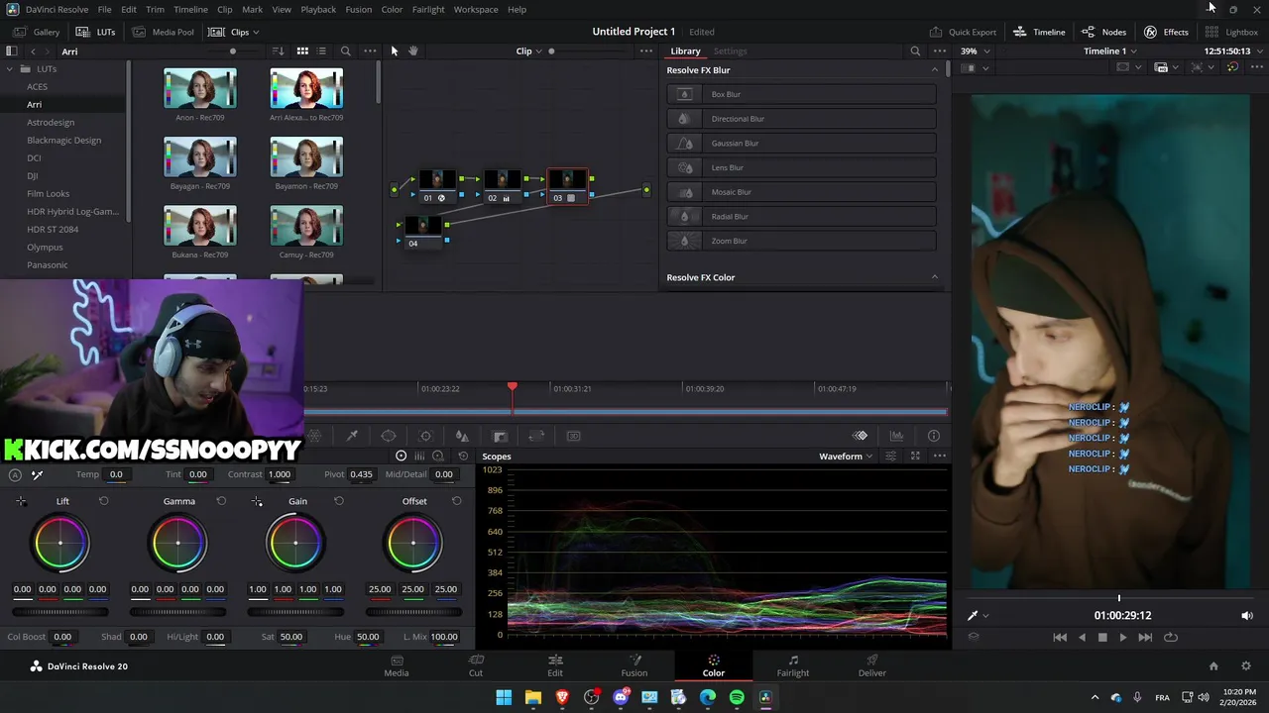This screenshot has width=1269, height=713.
Task: Switch to the Fairlight page
Action: coord(793,665)
